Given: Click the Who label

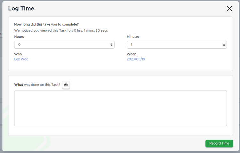Looking at the screenshot, I should point(18,54).
